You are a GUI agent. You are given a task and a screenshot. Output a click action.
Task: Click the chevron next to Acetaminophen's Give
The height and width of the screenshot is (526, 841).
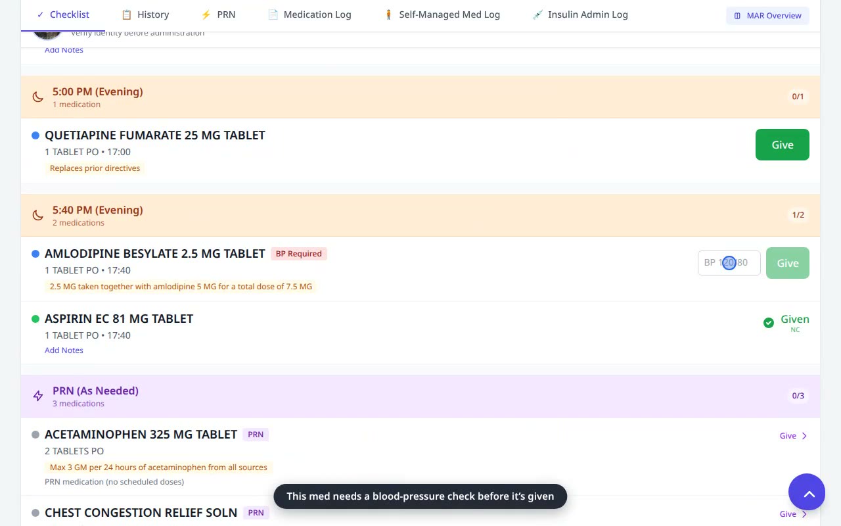(804, 436)
